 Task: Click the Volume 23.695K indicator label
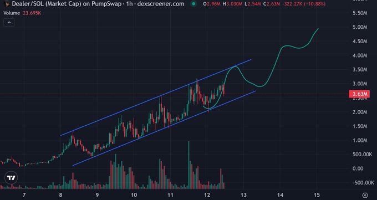(22, 13)
